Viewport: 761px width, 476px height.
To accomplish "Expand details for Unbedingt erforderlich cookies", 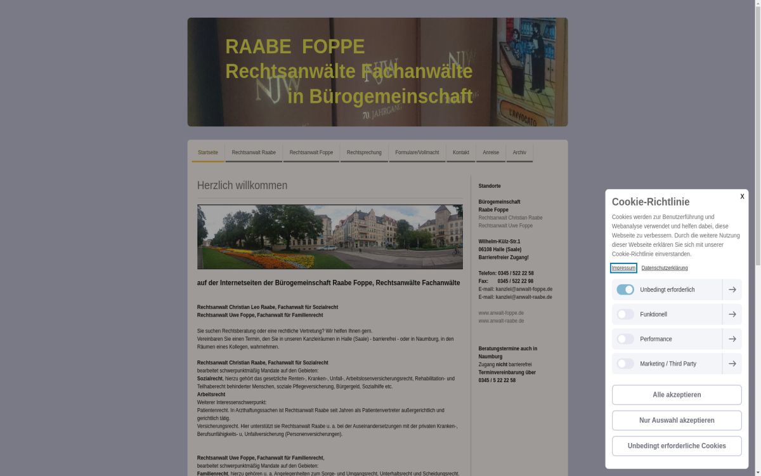I will click(x=732, y=289).
